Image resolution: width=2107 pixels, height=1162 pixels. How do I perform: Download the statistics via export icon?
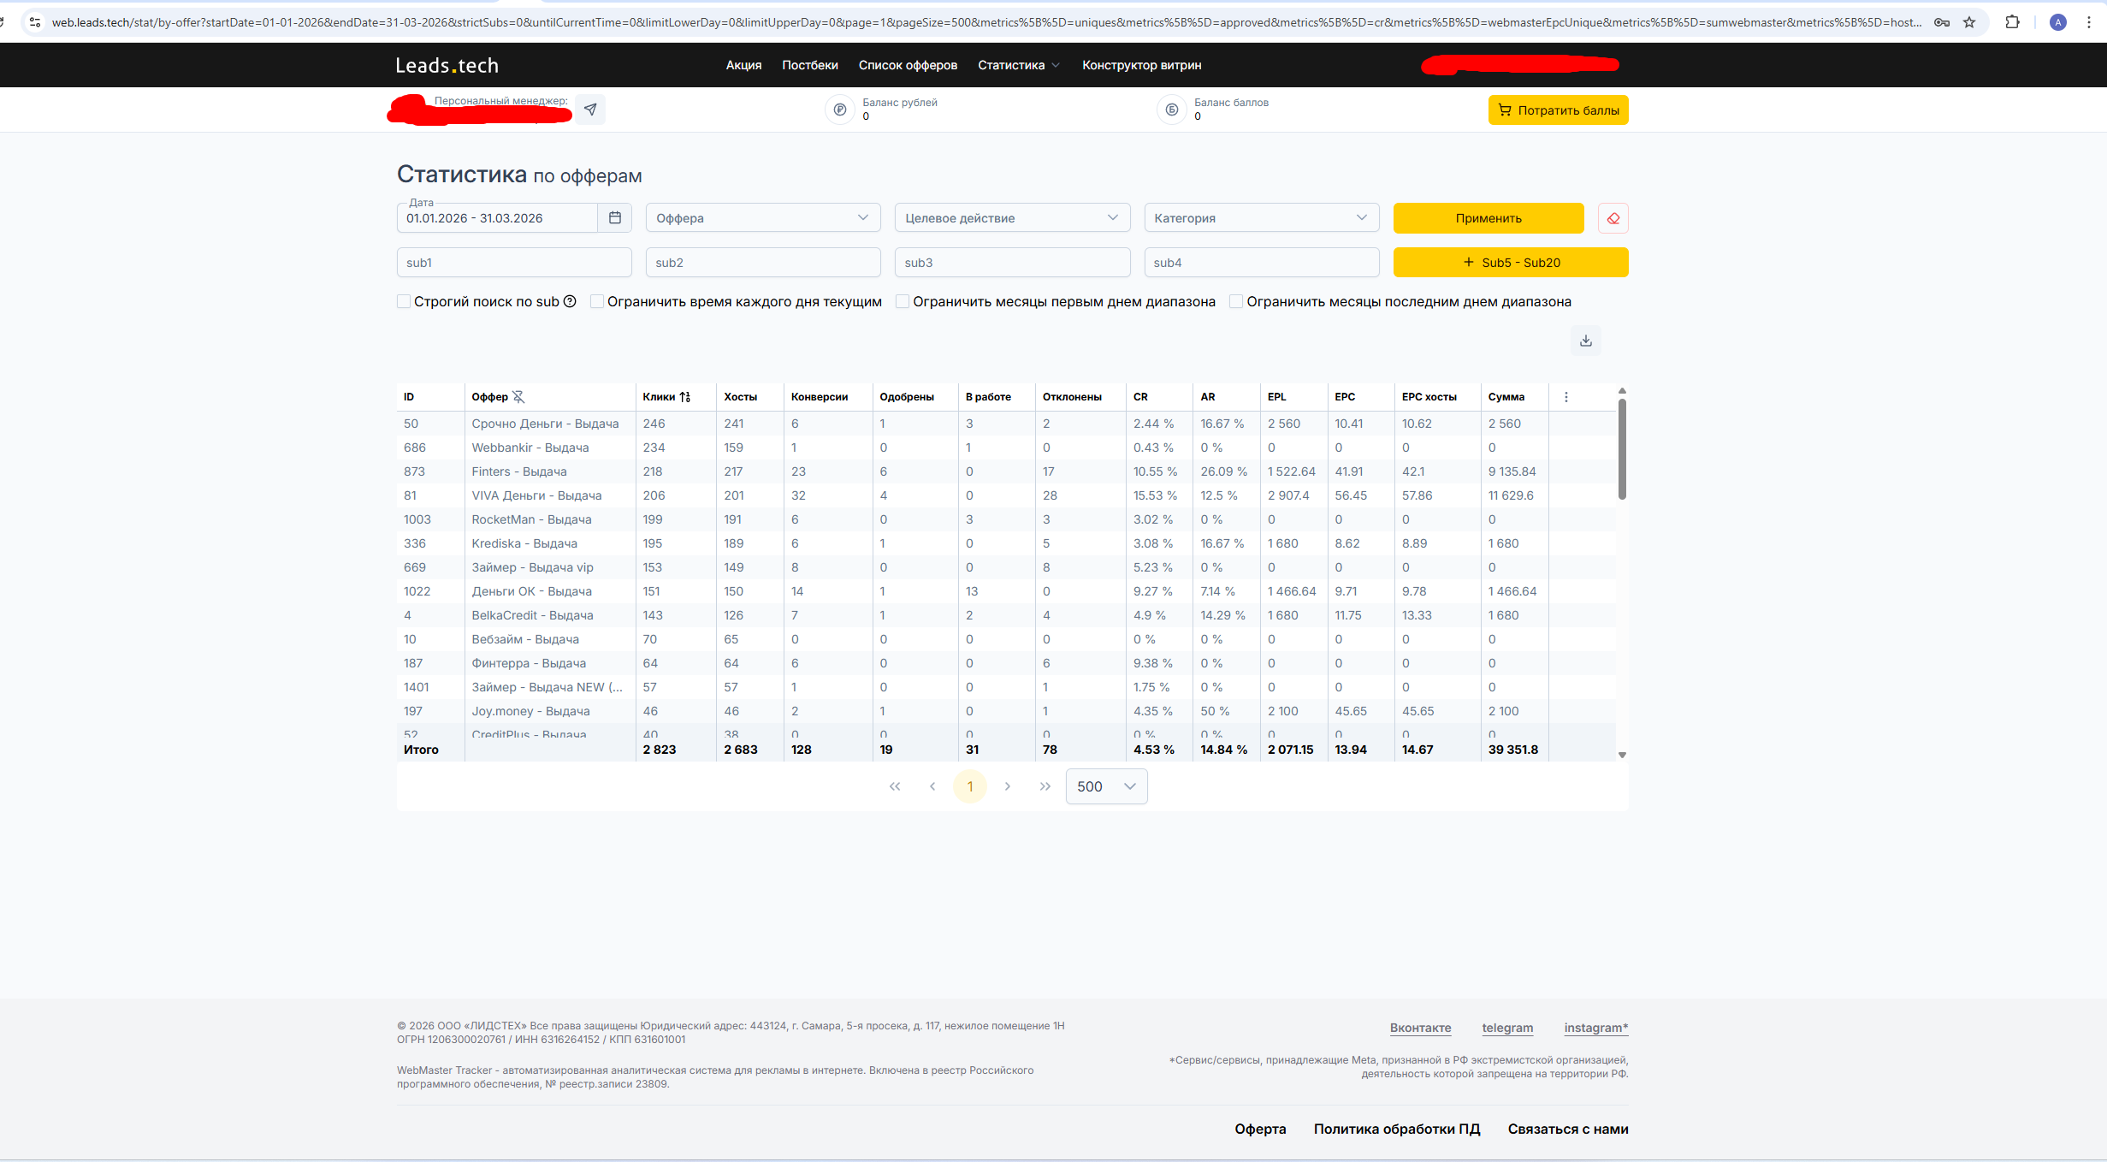(1585, 341)
